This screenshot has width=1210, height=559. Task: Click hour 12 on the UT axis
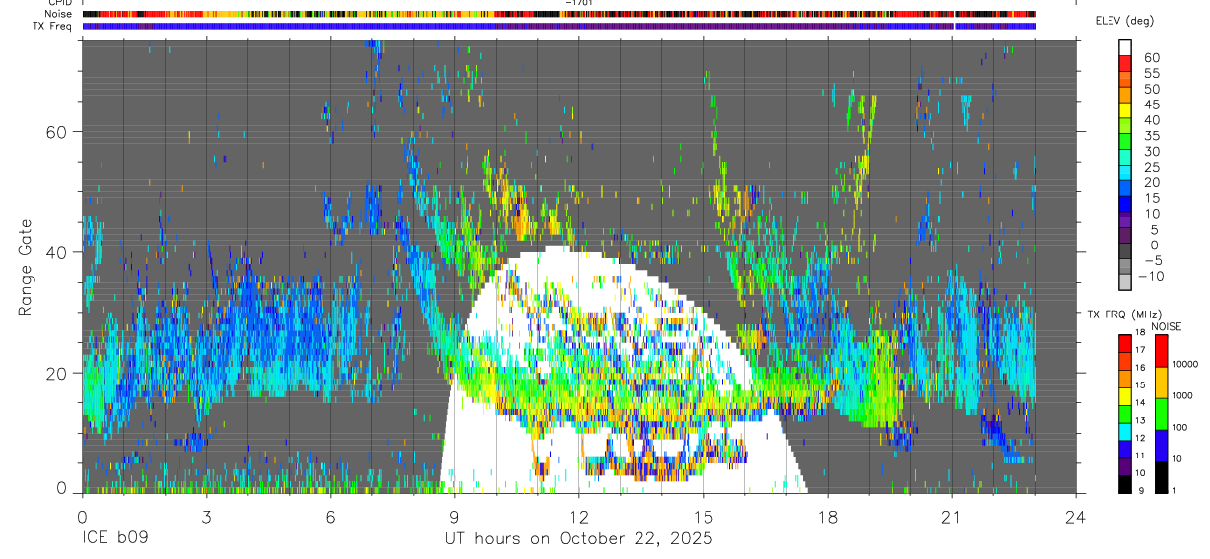[579, 517]
